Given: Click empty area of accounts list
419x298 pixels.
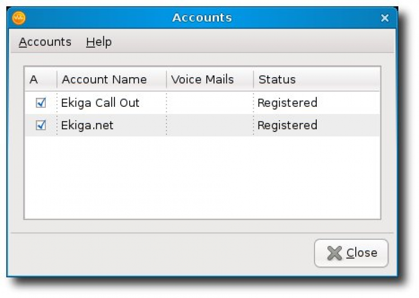Looking at the screenshot, I should point(201,179).
